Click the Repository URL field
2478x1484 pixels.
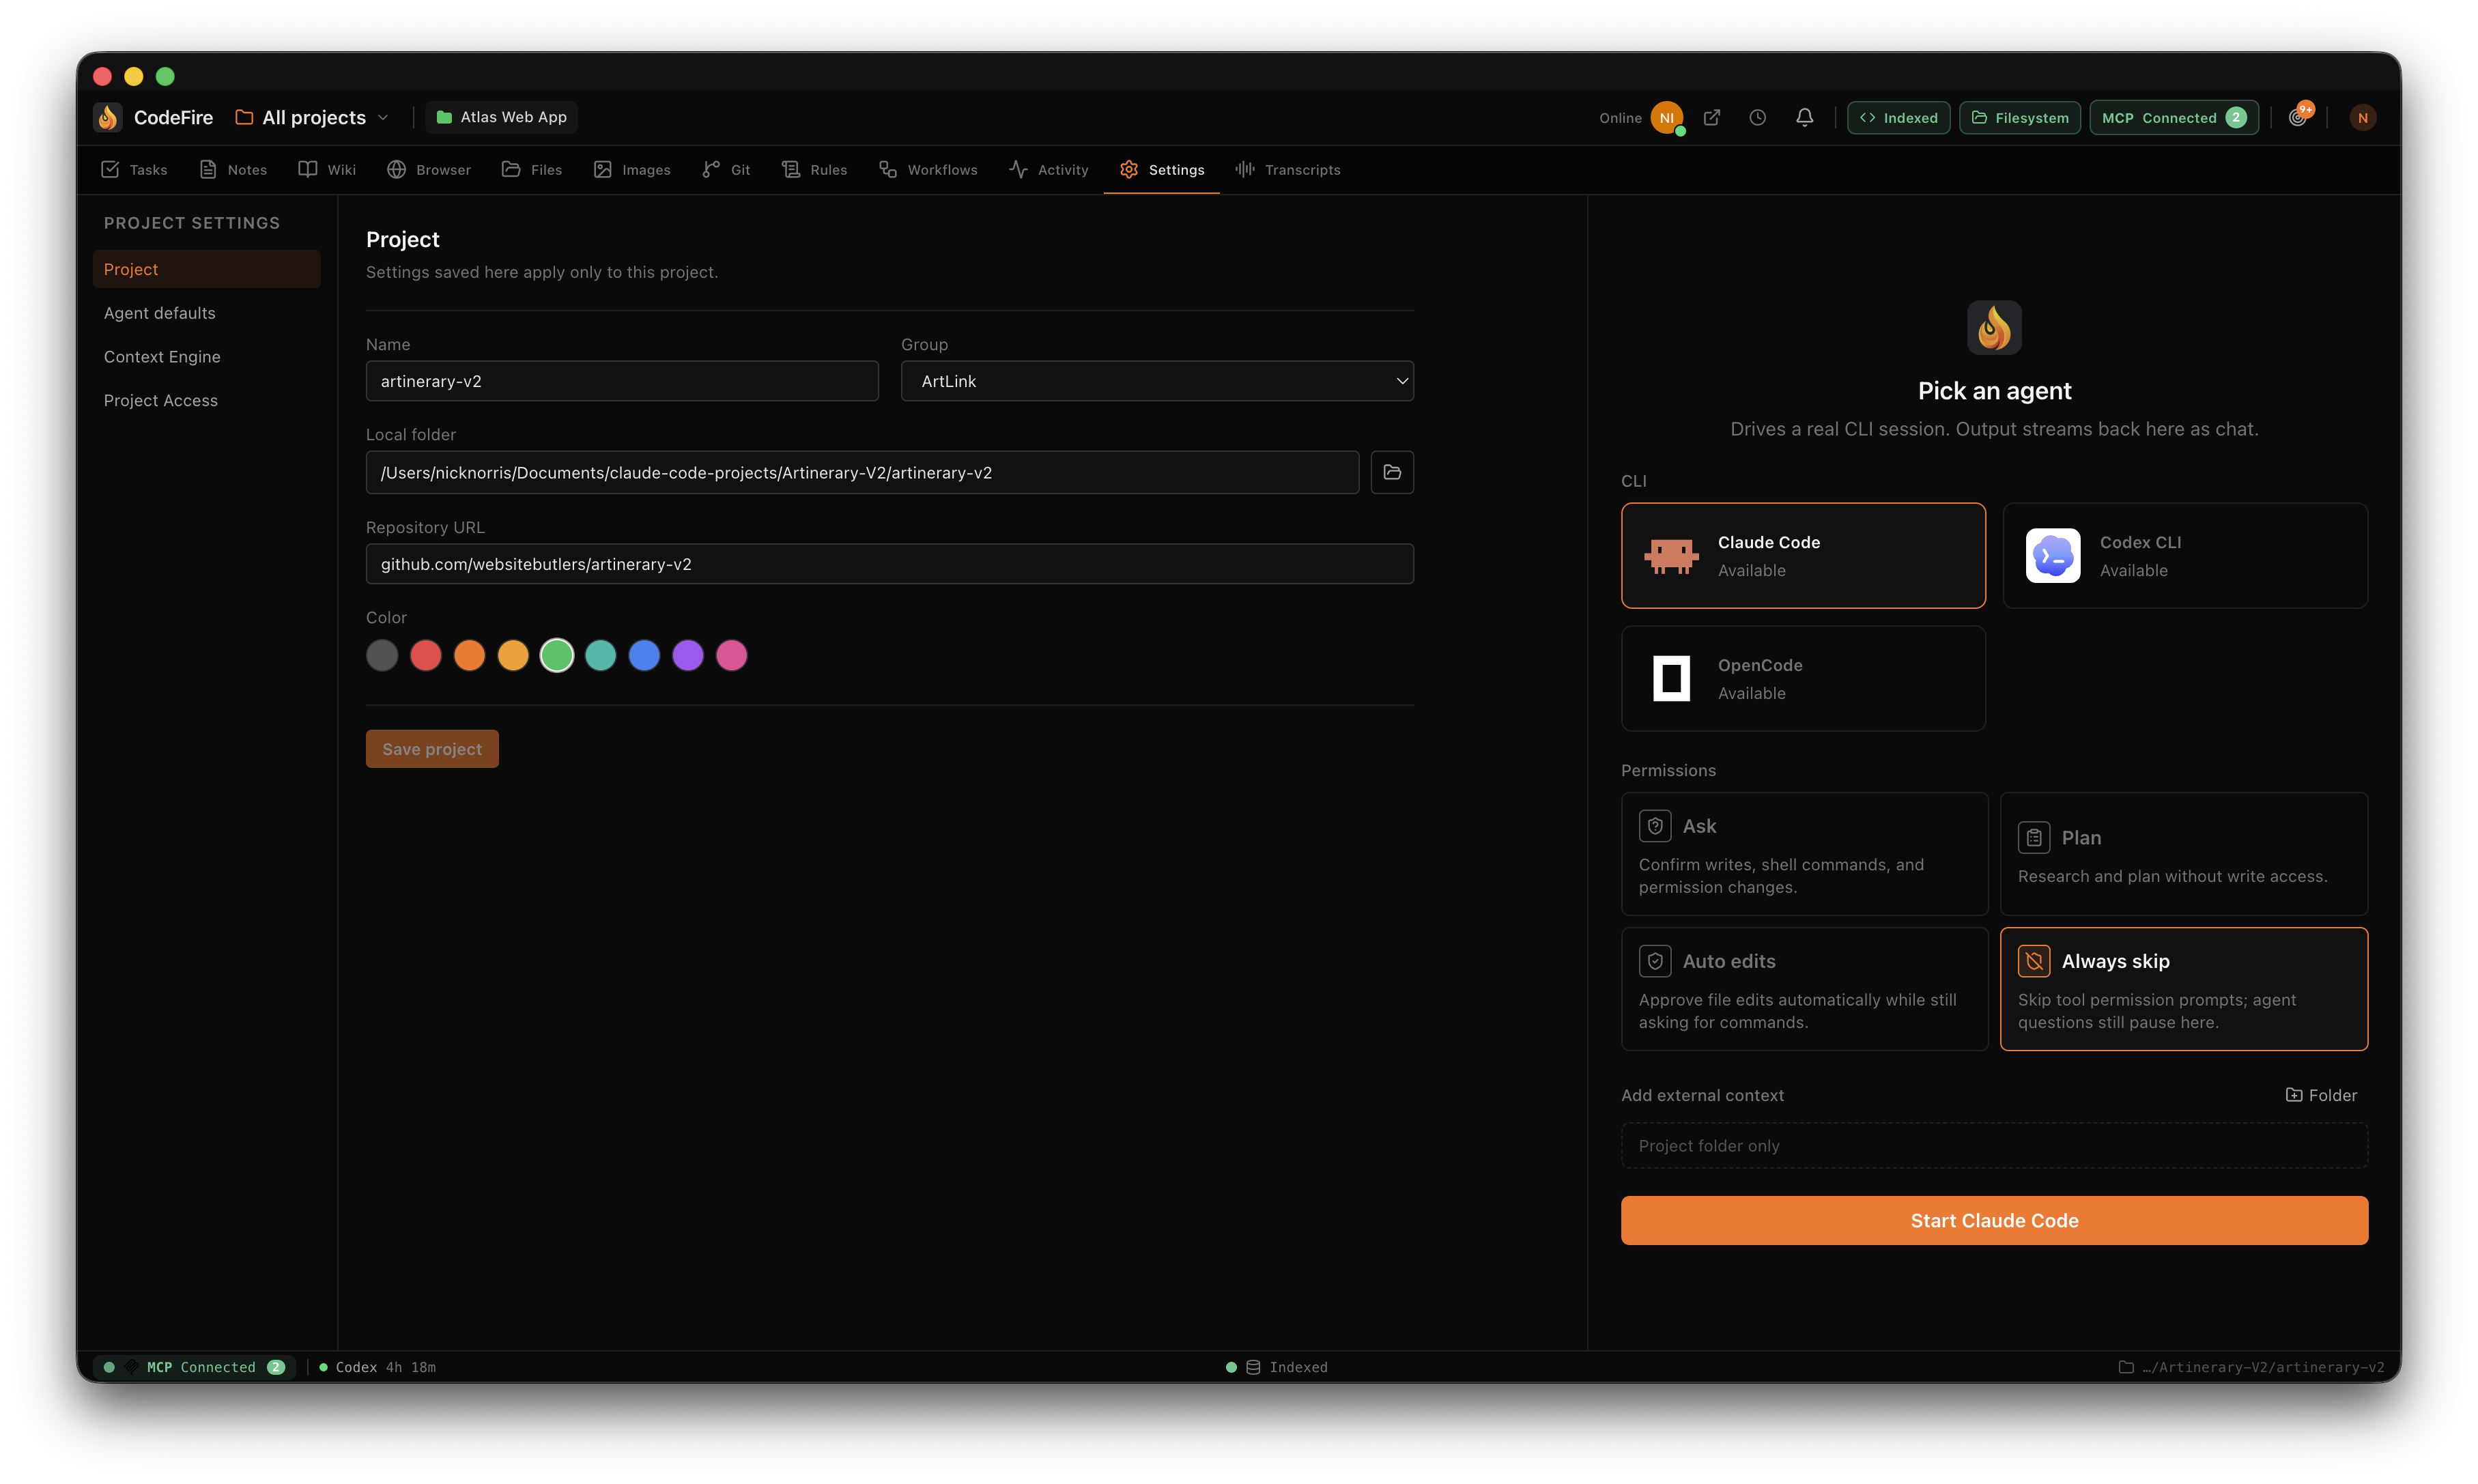[890, 564]
